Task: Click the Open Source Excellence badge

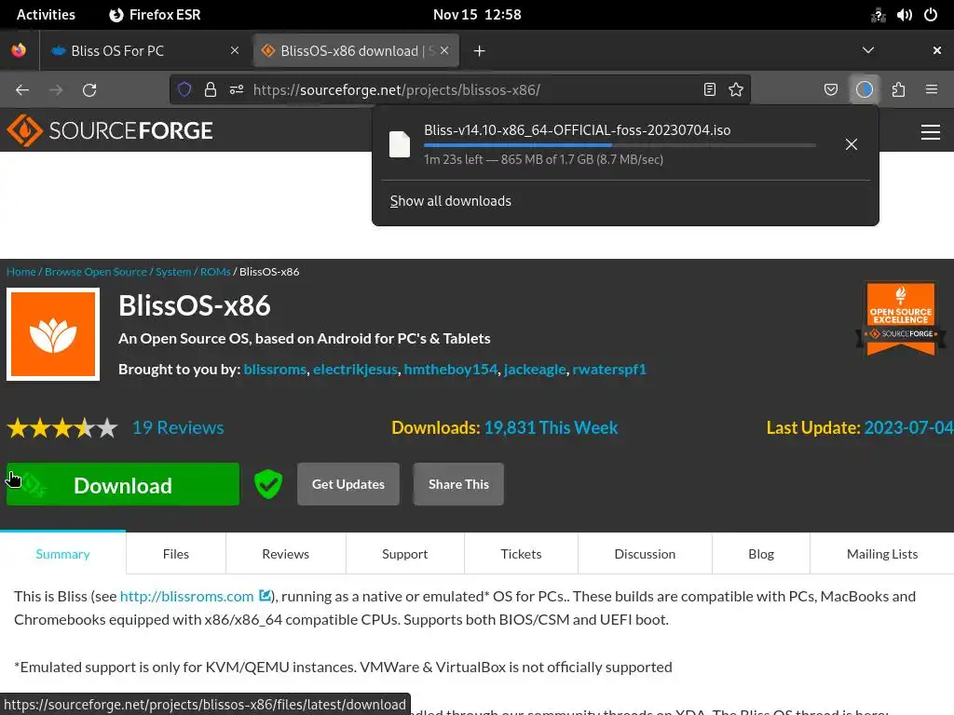Action: (901, 318)
